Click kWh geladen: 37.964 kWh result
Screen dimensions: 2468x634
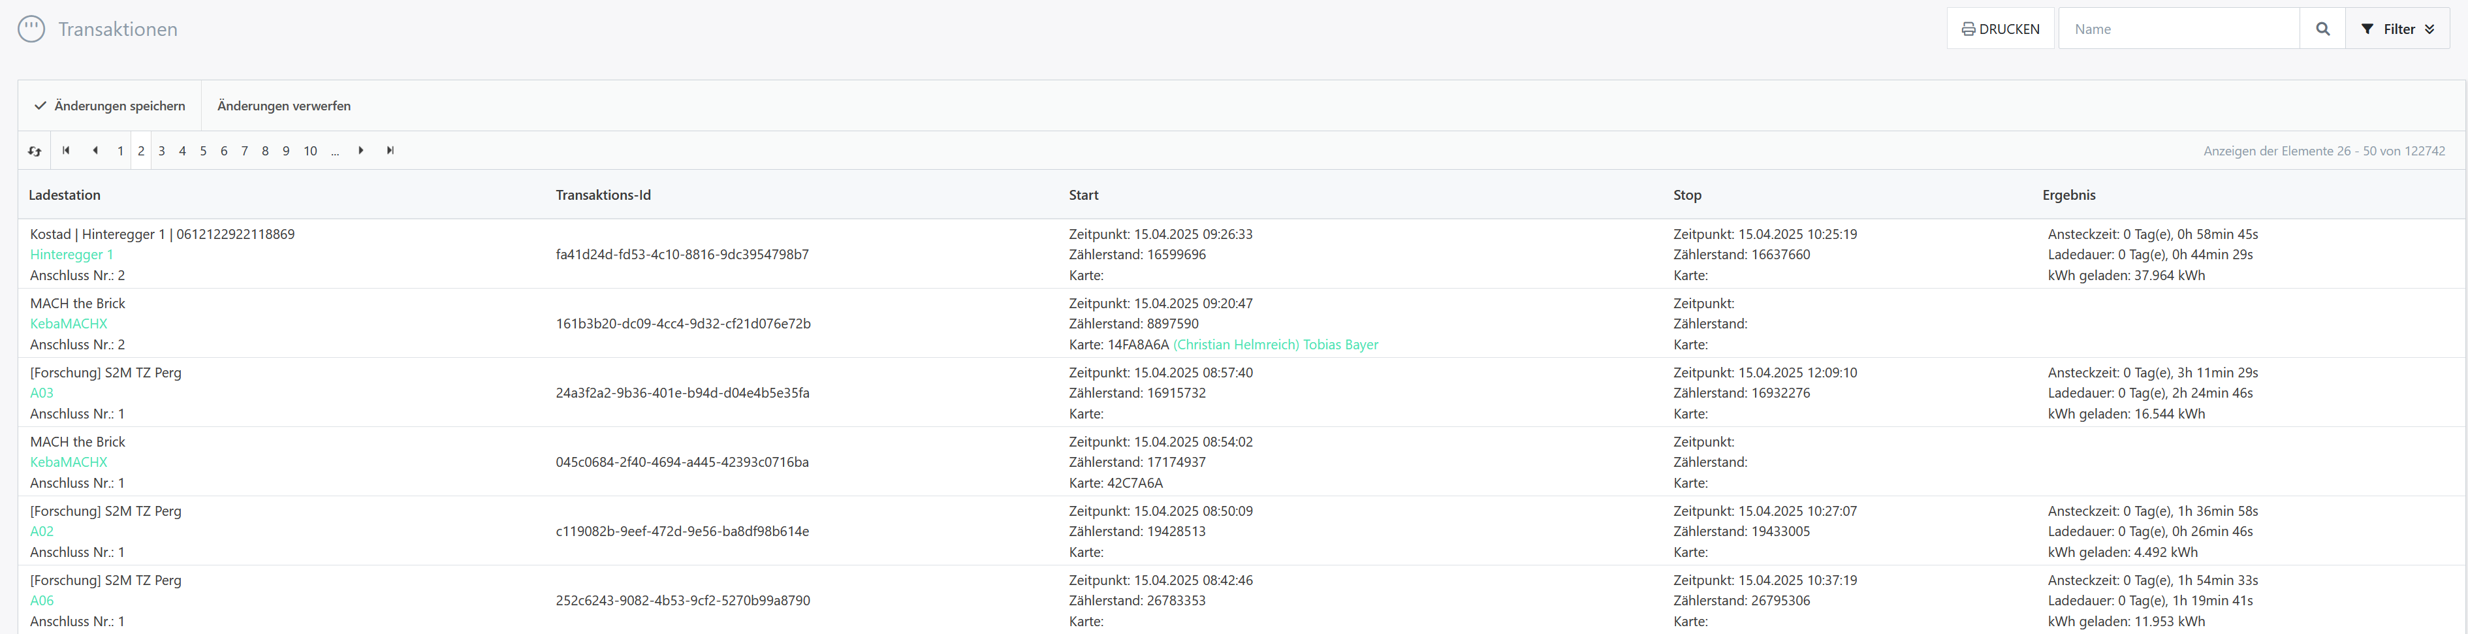(x=2126, y=275)
